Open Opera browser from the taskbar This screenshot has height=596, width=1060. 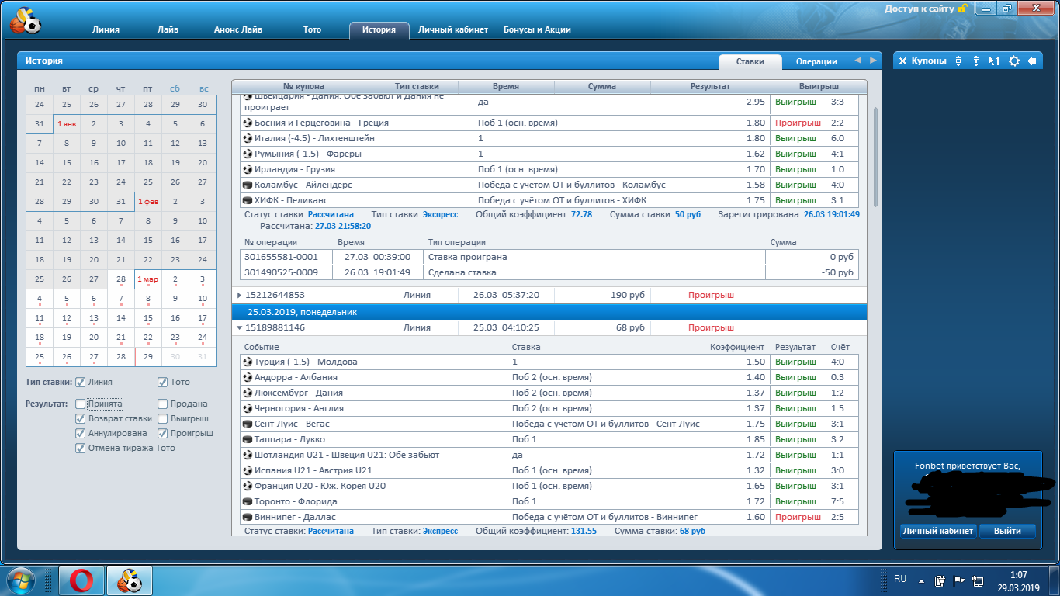coord(81,580)
